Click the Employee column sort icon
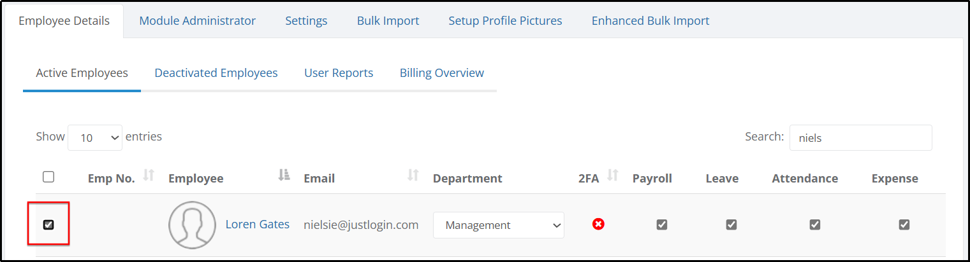 284,175
